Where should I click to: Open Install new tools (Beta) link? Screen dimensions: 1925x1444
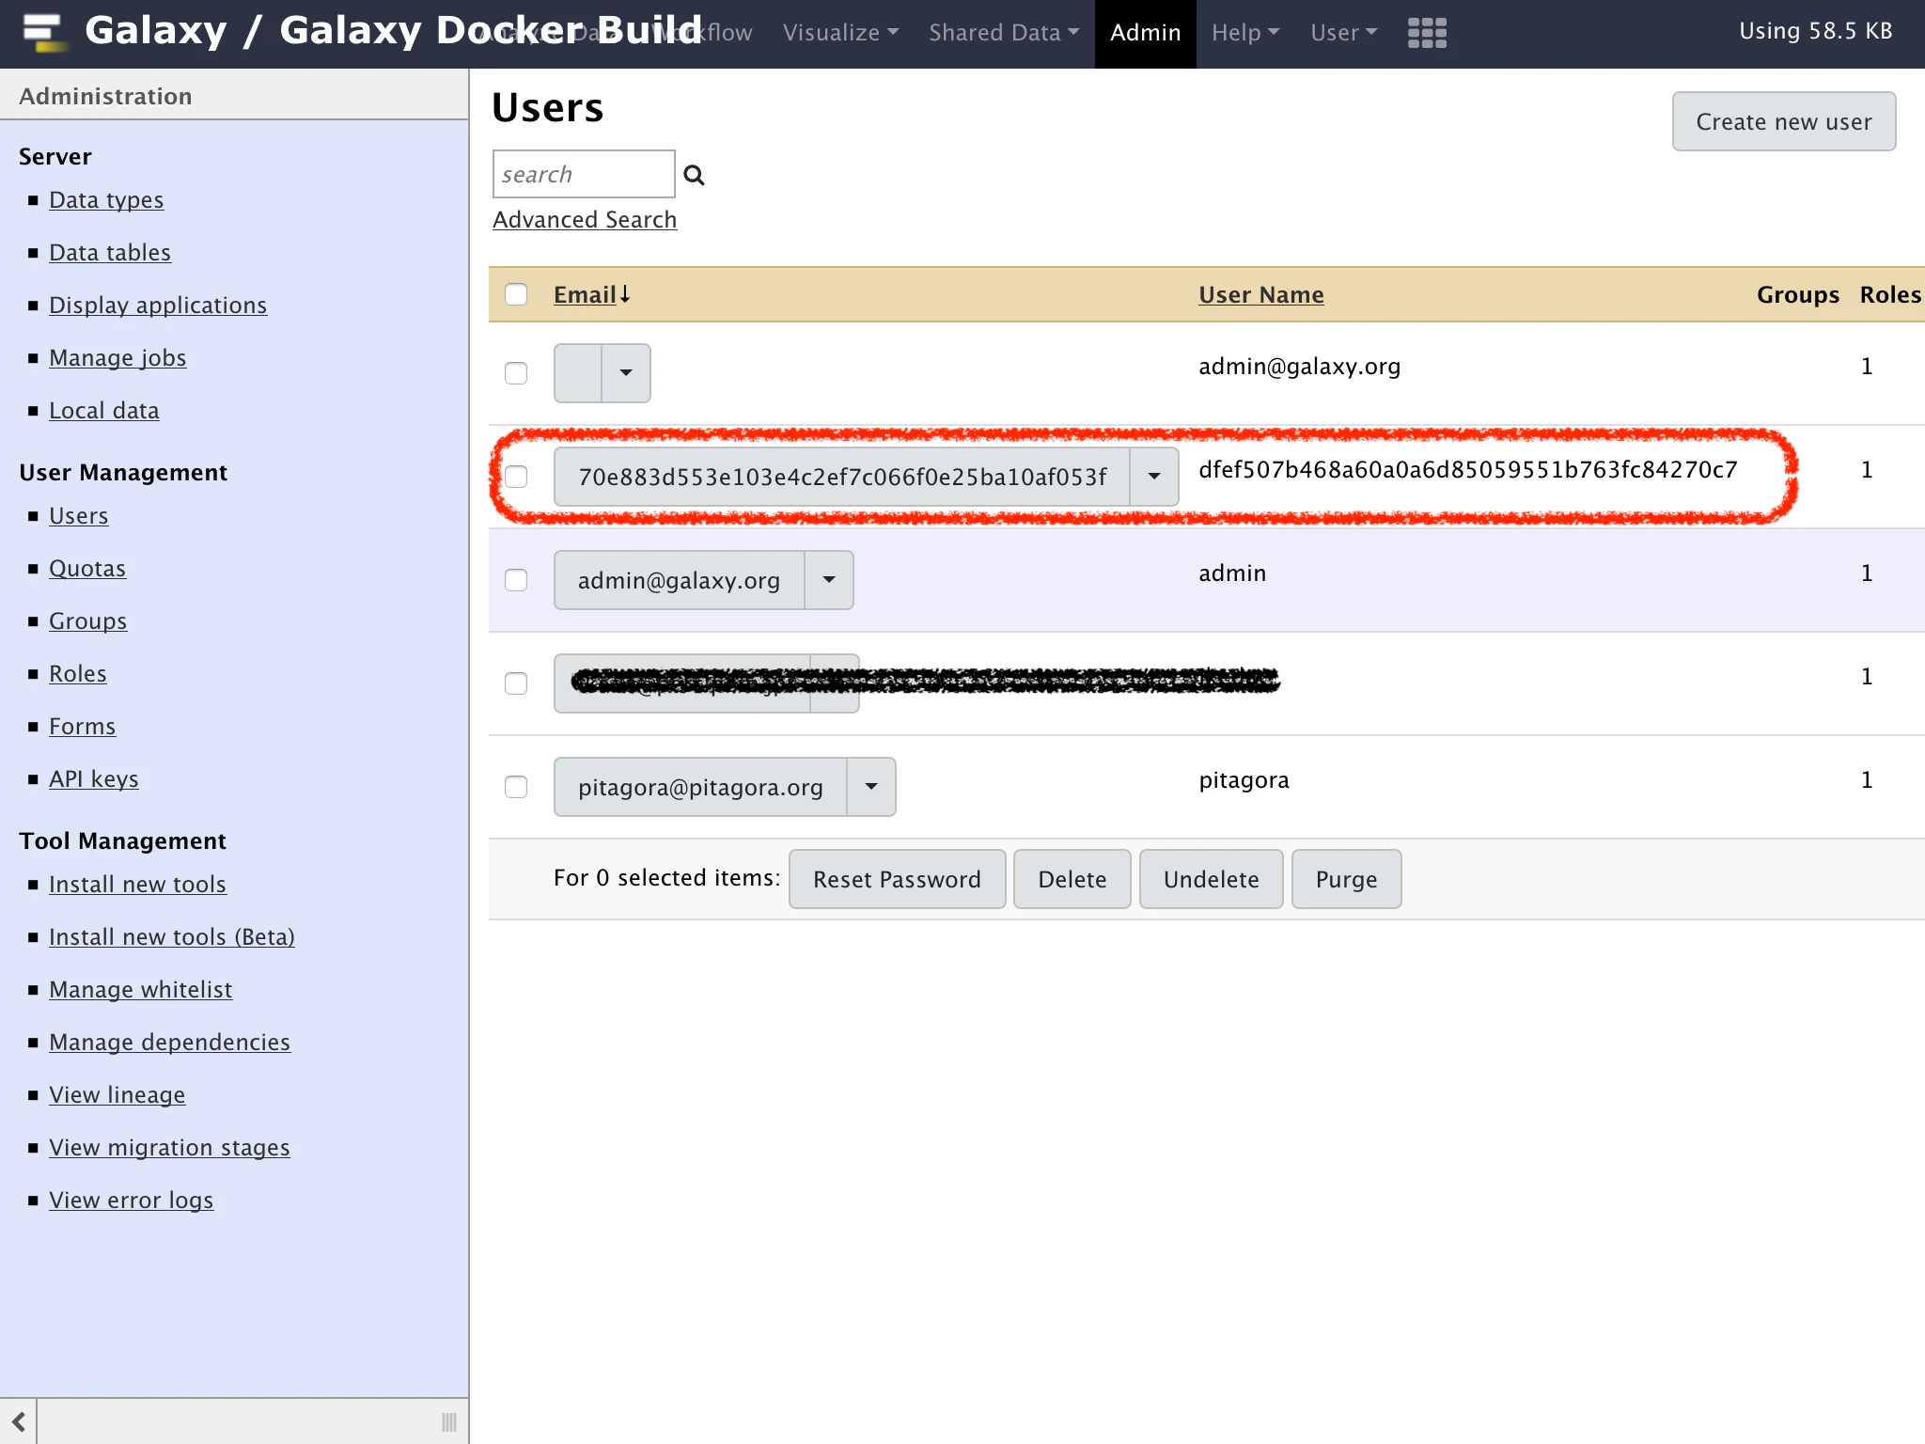(172, 937)
